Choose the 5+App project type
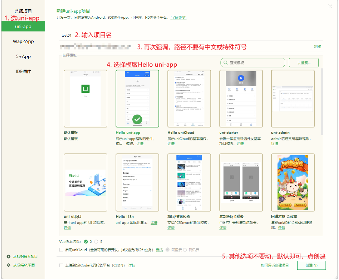 pos(23,57)
